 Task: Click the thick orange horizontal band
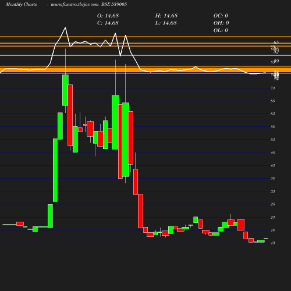point(145,70)
